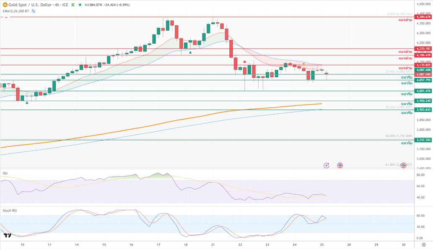Click date 28 on the time axis
Viewport: 433px width, 250px height.
coord(349,244)
